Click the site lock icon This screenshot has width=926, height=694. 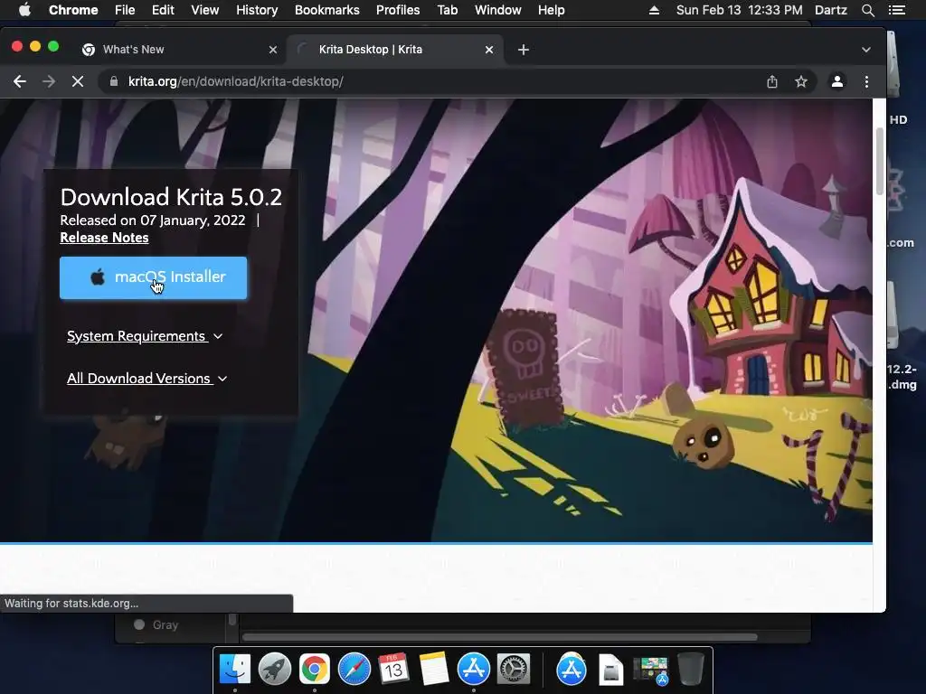click(113, 81)
